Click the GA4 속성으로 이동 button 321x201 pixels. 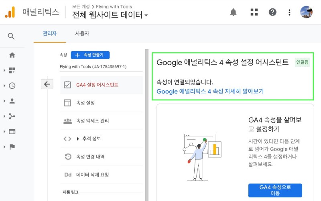click(x=275, y=190)
